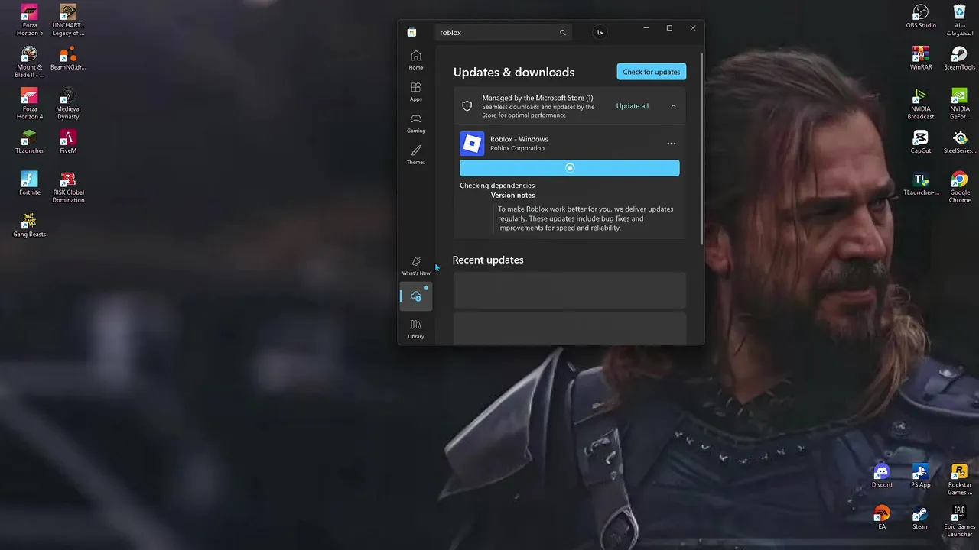Select CapCut desktop icon
979x550 pixels.
(x=921, y=142)
